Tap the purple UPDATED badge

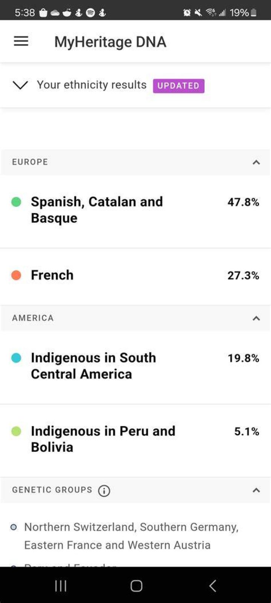178,86
